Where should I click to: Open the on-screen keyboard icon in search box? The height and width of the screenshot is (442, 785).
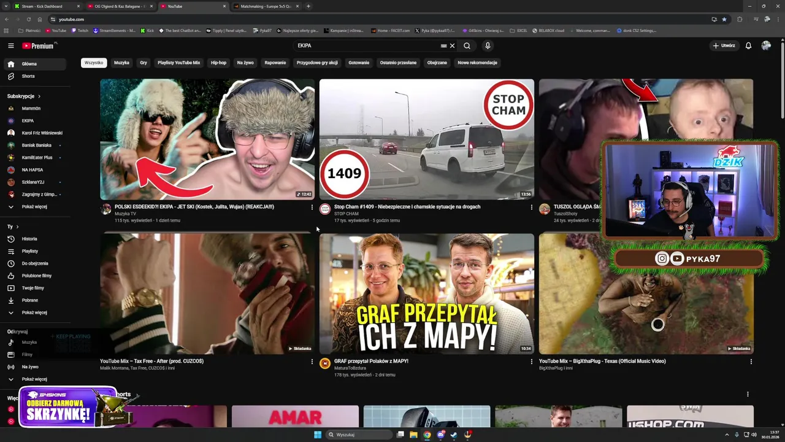(x=443, y=45)
